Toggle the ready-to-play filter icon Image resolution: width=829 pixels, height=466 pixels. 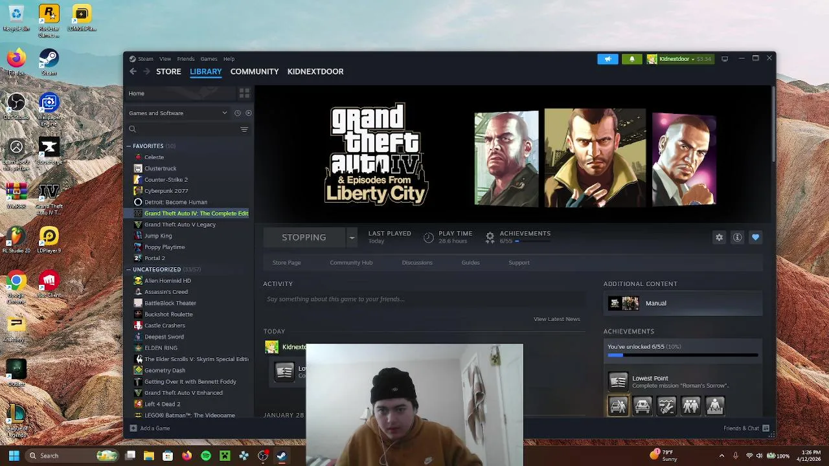click(248, 113)
